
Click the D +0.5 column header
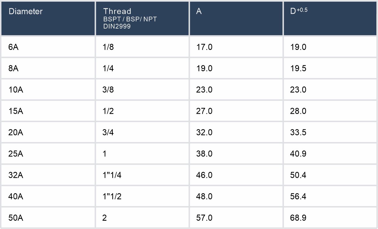[x=299, y=12]
